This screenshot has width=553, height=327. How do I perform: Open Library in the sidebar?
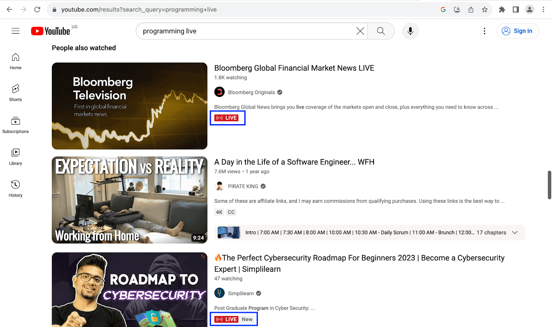click(16, 157)
